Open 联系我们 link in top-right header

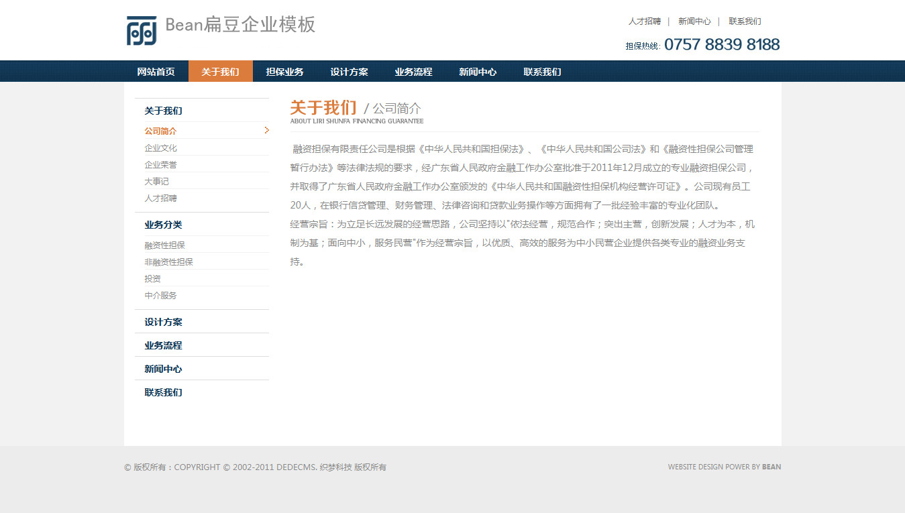(745, 21)
